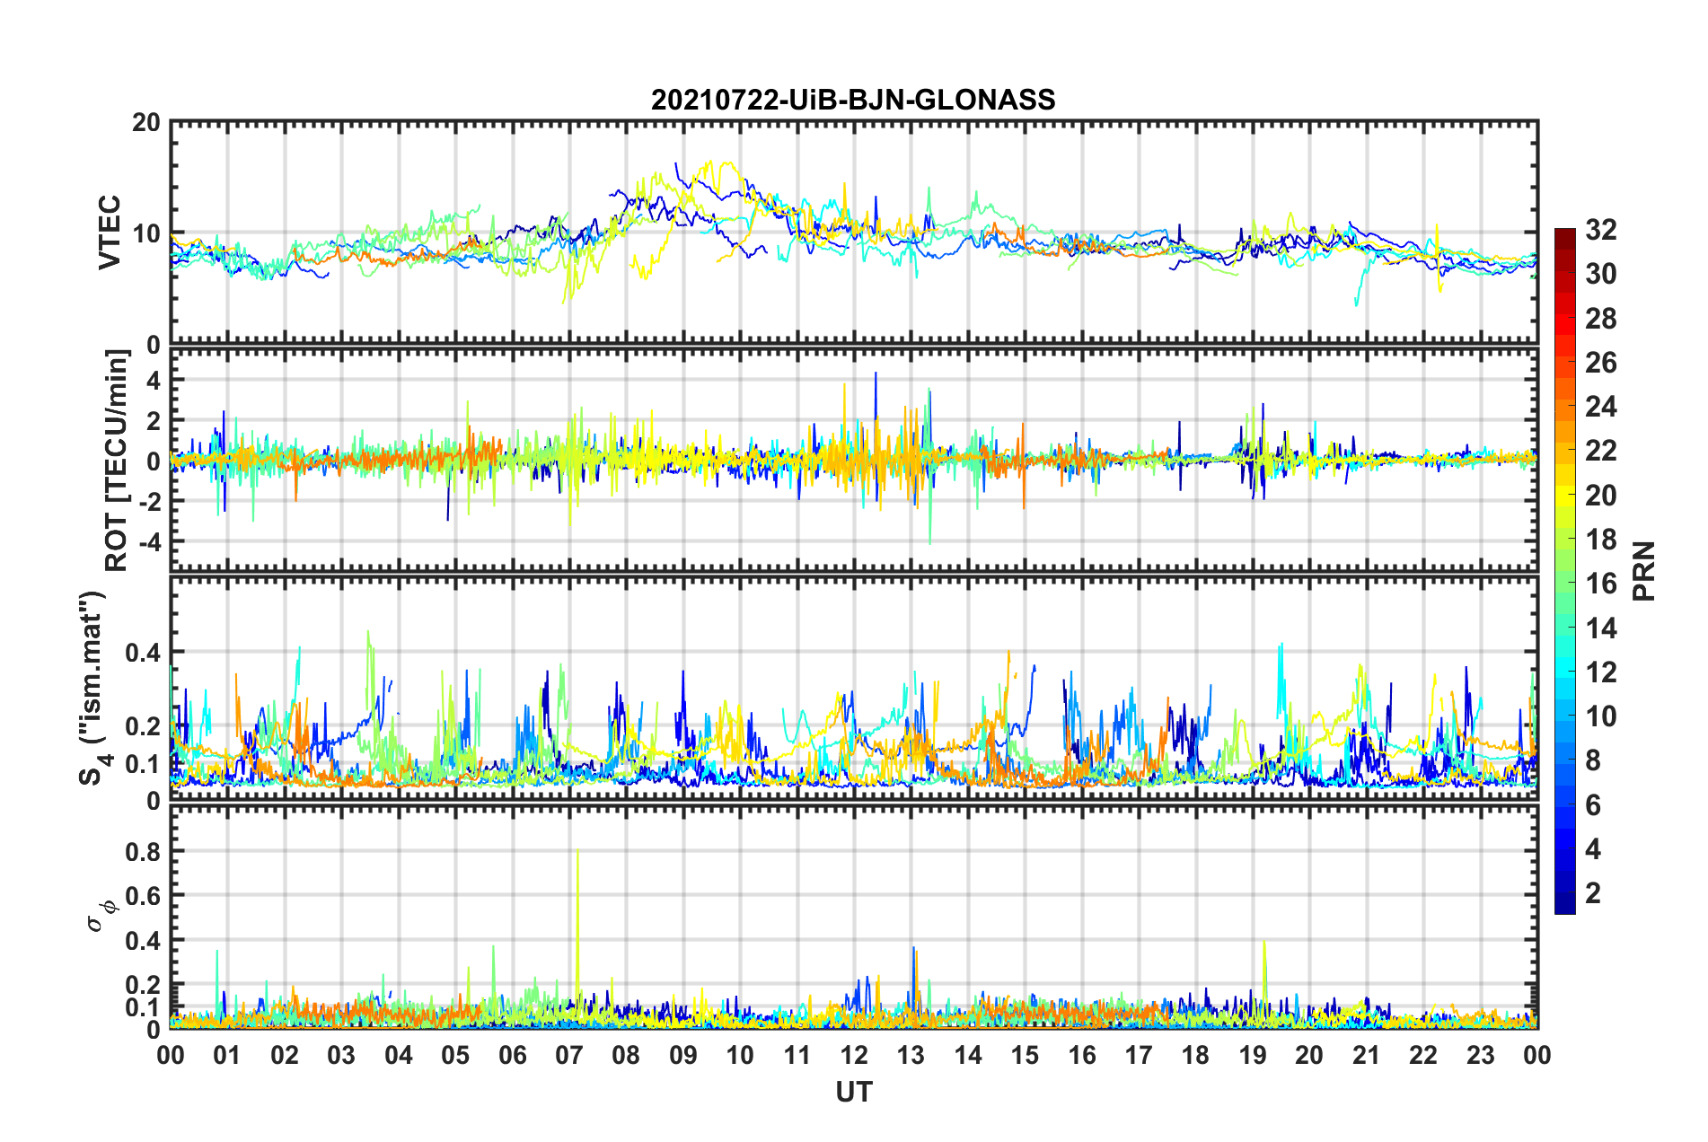Click UT axis hour label 09
The width and height of the screenshot is (1708, 1142).
(x=683, y=1055)
